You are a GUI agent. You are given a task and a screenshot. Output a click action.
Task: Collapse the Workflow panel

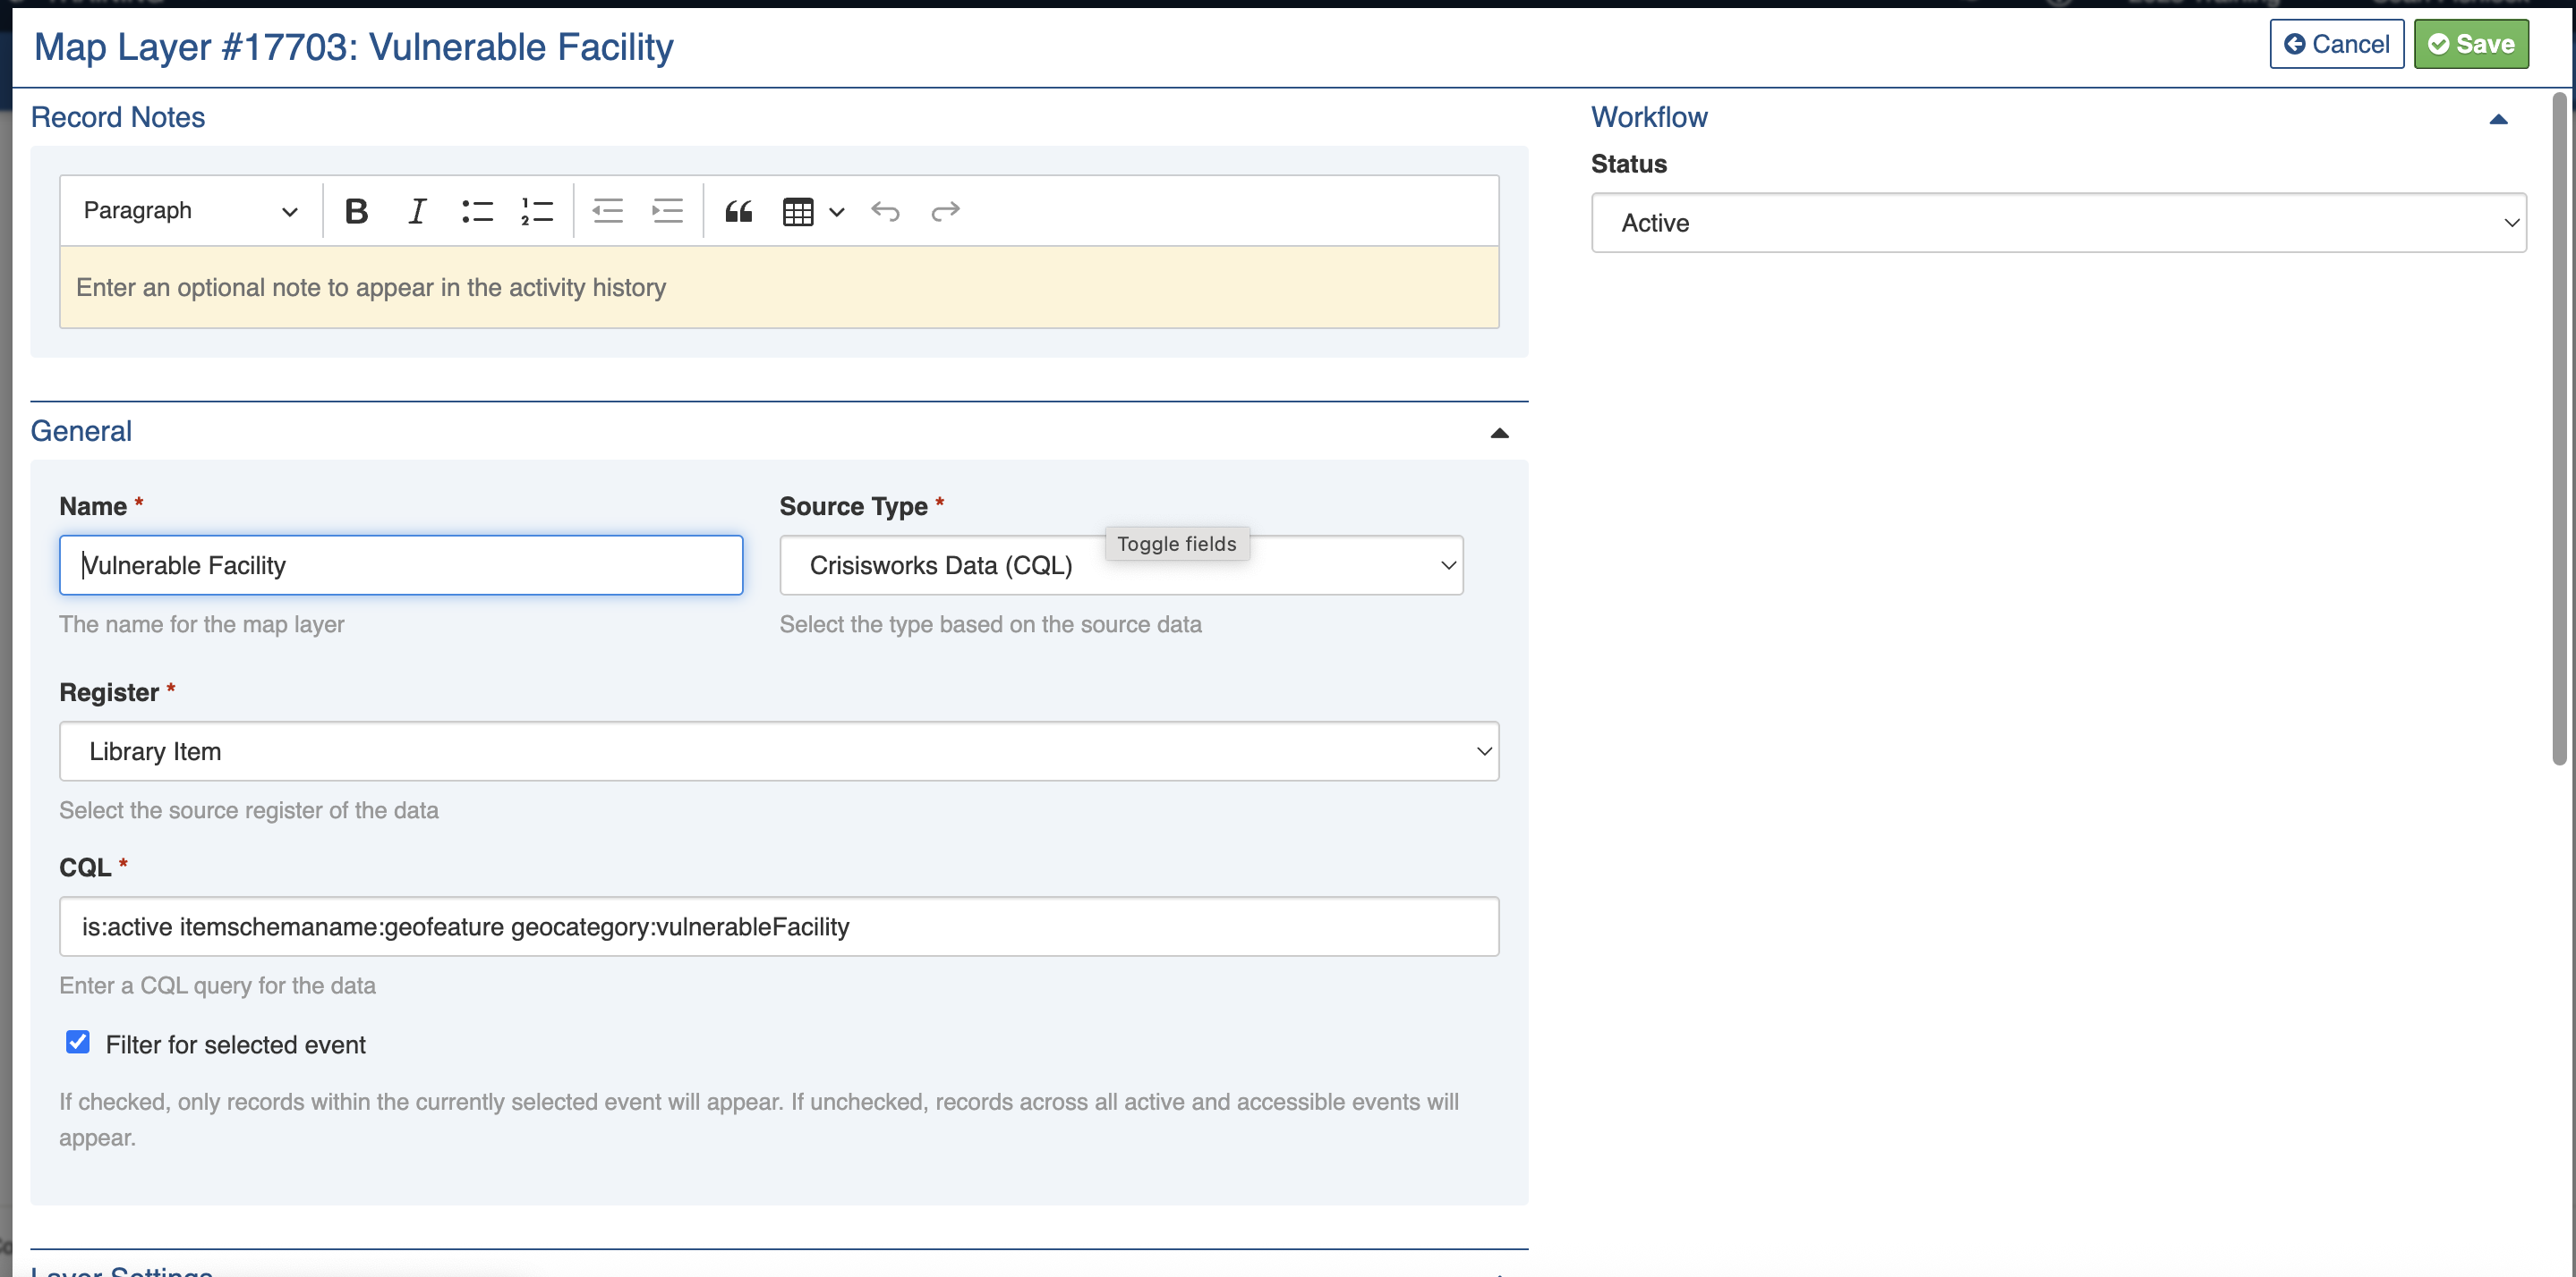2498,119
